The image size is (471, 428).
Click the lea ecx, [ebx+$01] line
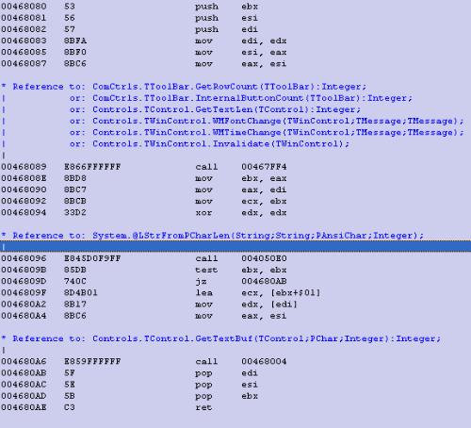tap(161, 292)
